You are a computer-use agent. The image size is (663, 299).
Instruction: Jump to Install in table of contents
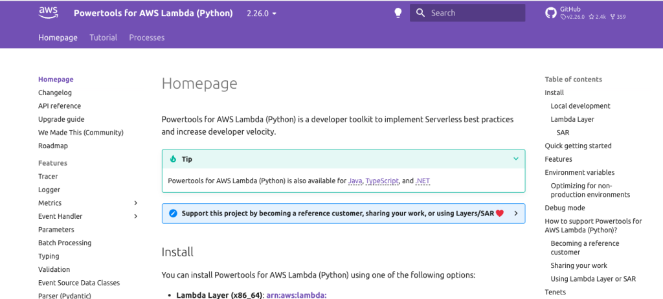(554, 93)
